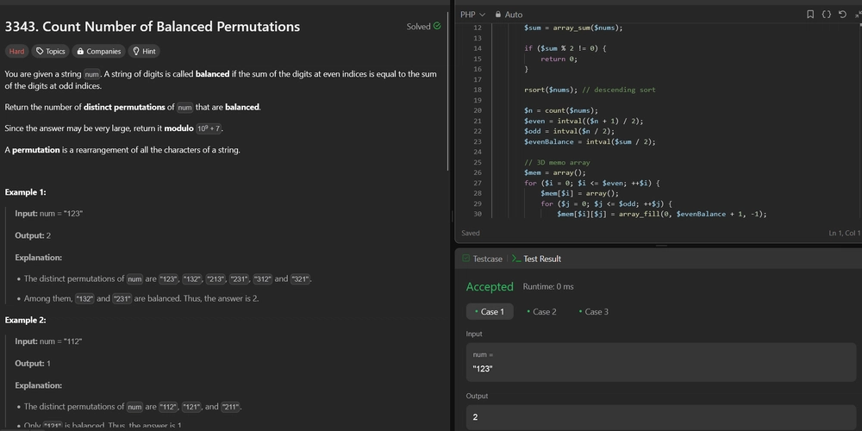Click the bookmark icon in editor toolbar

click(x=810, y=15)
